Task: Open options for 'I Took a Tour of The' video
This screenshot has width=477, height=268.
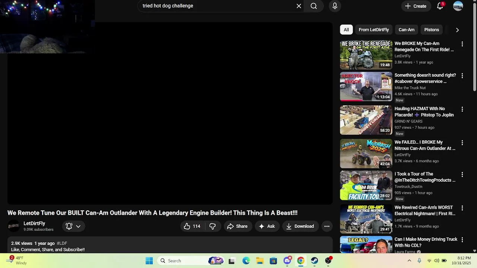Action: tap(462, 174)
